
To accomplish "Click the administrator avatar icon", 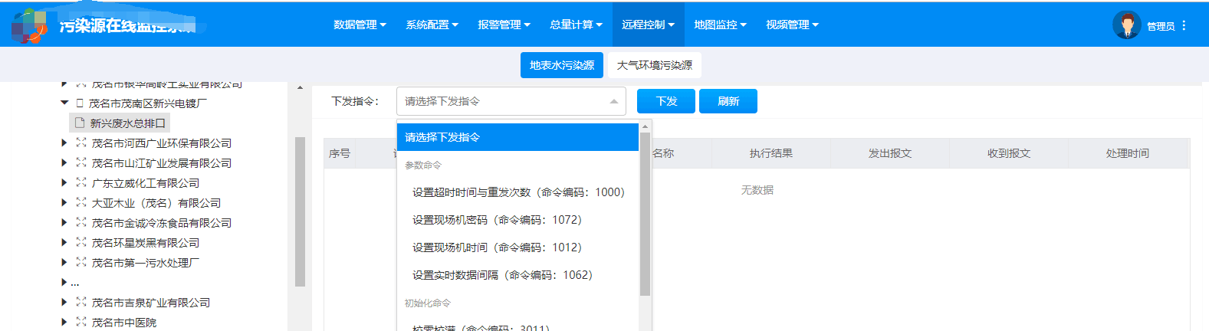I will (1126, 25).
